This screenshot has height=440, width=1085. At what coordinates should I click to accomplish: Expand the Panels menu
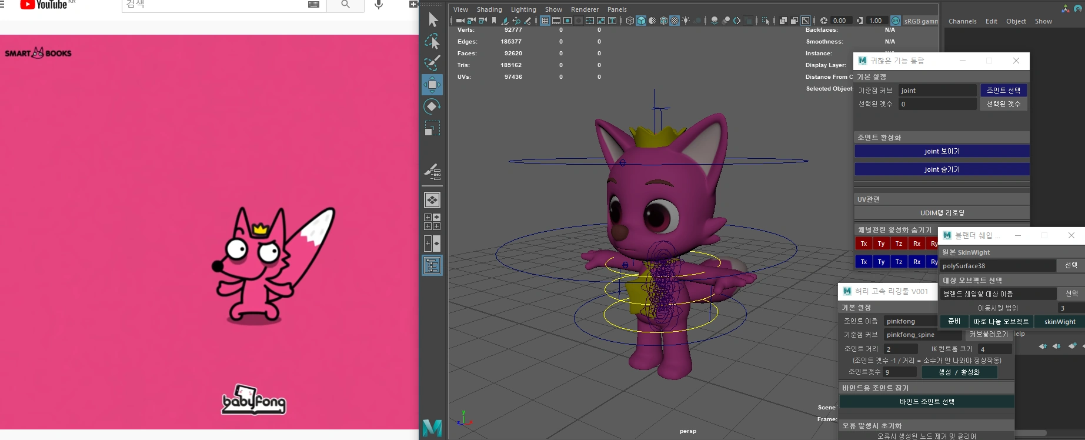point(616,9)
